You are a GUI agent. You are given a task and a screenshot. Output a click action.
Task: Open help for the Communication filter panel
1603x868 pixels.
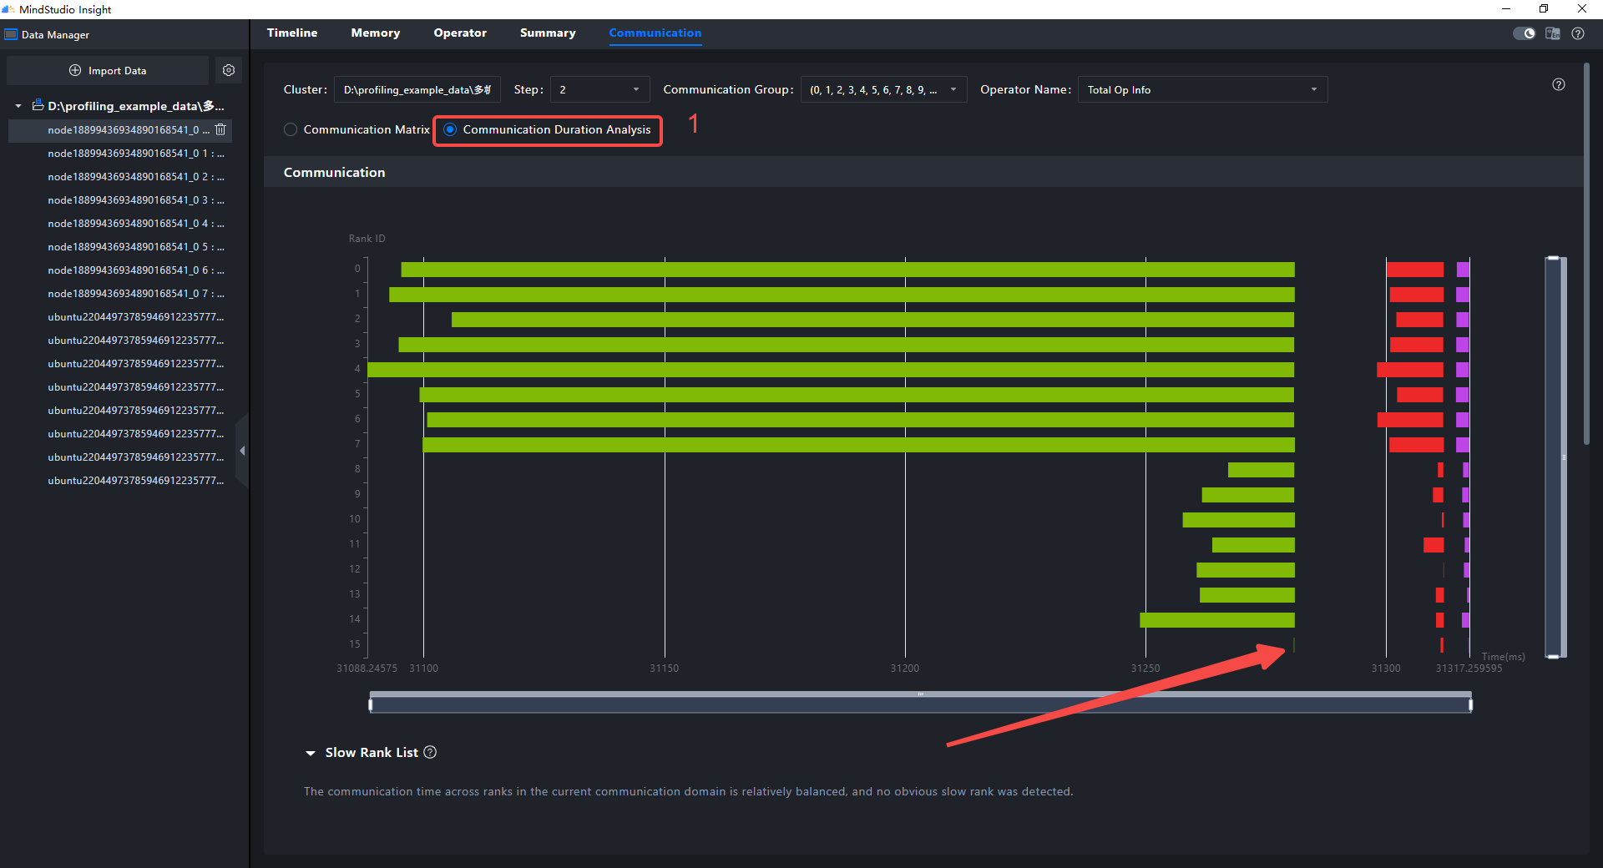coord(1559,84)
